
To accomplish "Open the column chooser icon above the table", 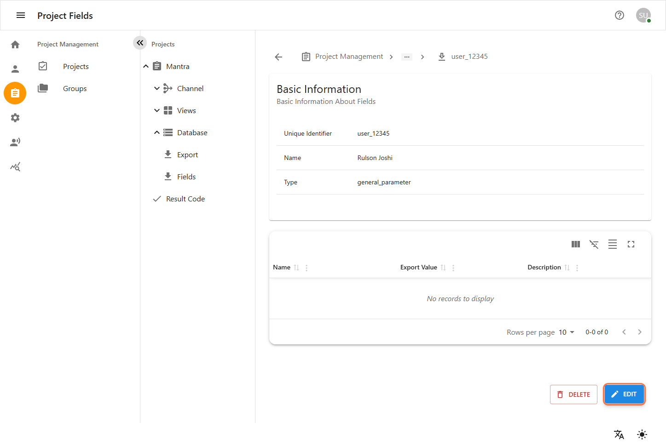I will click(x=575, y=244).
